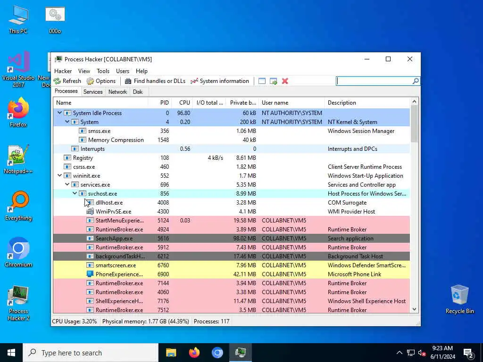Click the Process Hacker title bar icon
Screen dimensions: 483x362
58,59
